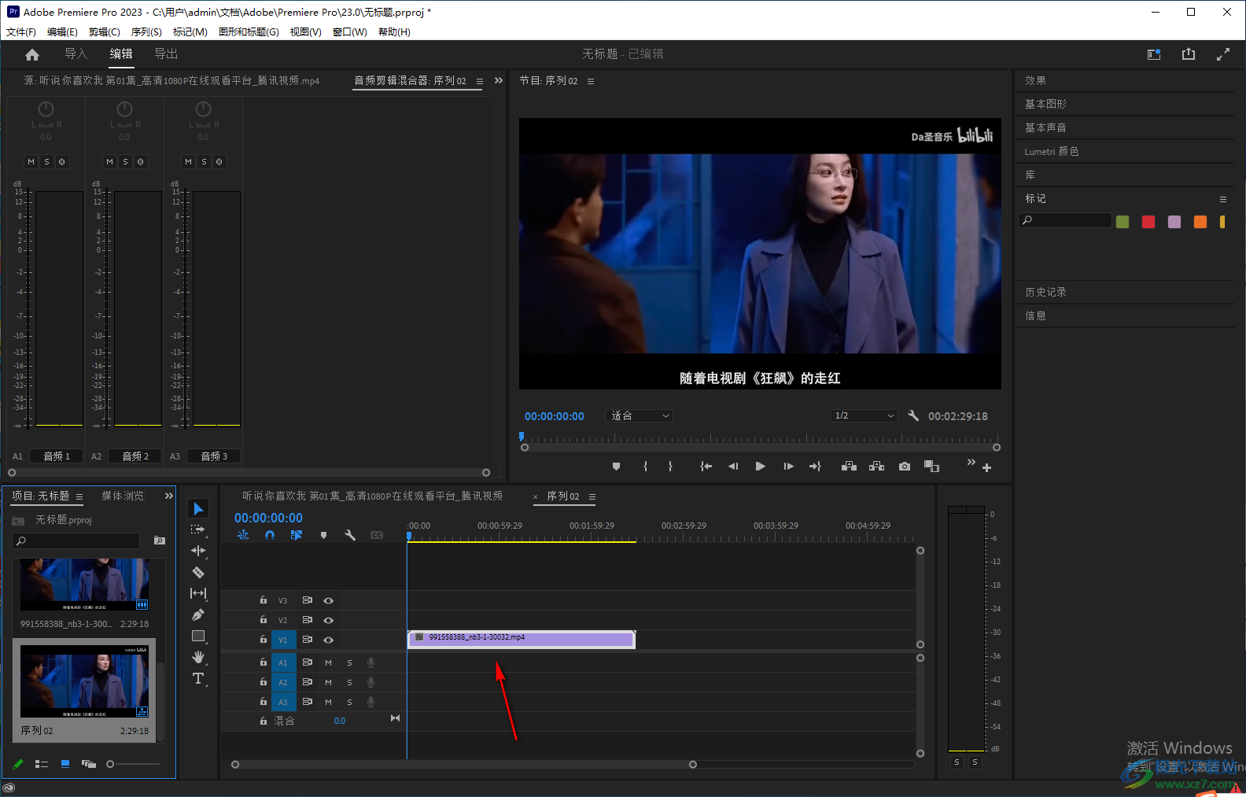Go to In point
This screenshot has width=1246, height=797.
coord(706,467)
